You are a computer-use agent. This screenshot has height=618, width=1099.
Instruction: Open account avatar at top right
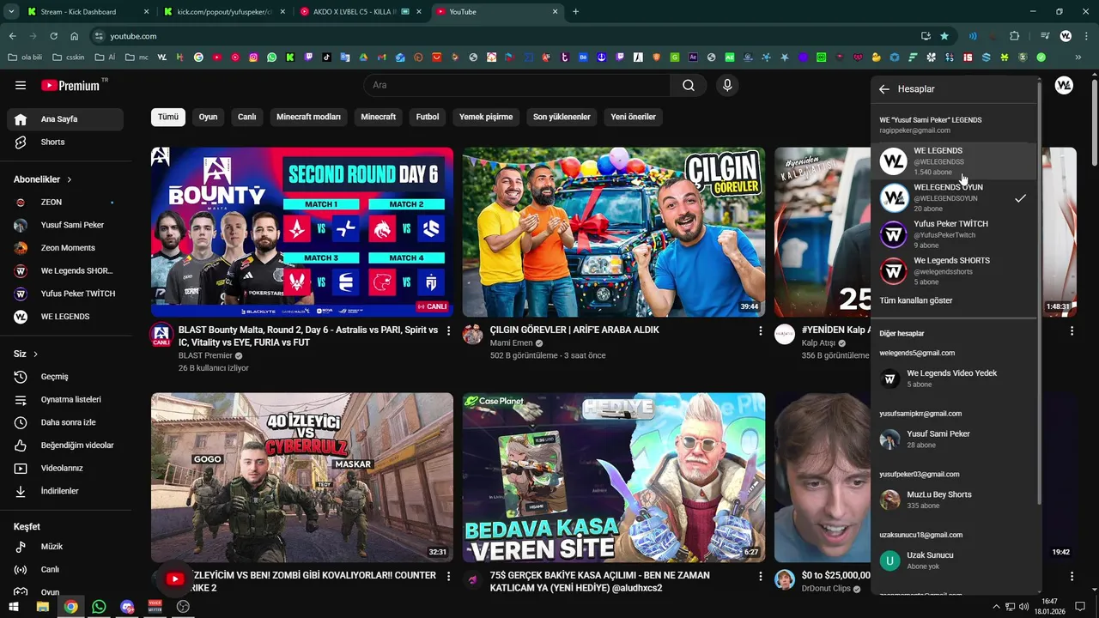click(x=1064, y=86)
